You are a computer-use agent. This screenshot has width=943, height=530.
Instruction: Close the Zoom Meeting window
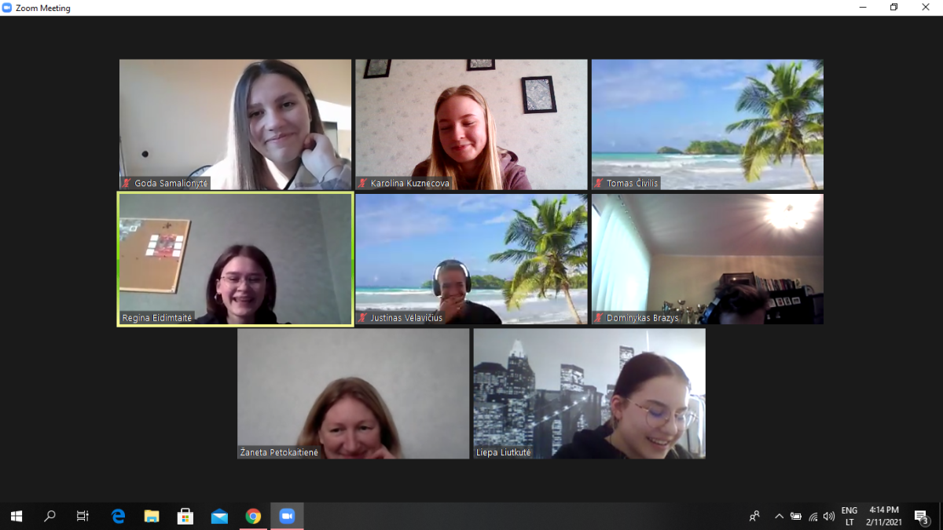point(926,8)
